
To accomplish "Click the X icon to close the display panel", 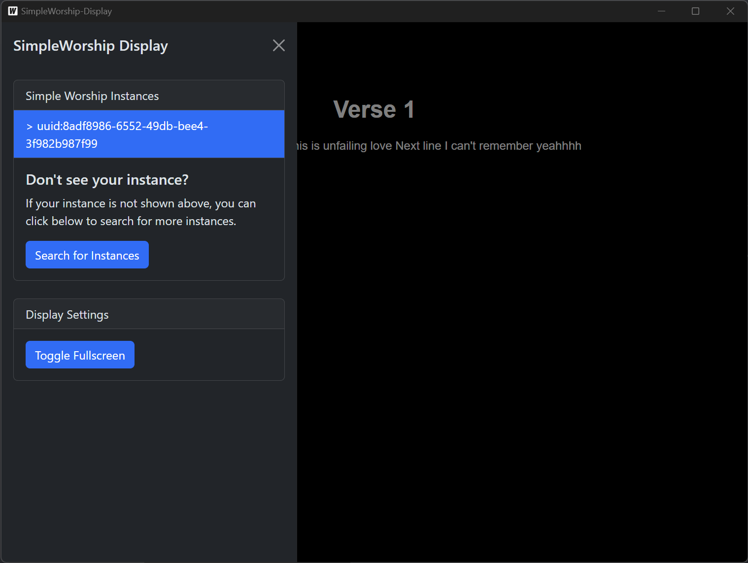I will click(278, 45).
